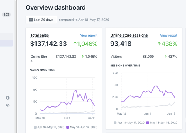The image size is (186, 133).
Task: Click the 1,046% headline increase value
Action: click(85, 44)
